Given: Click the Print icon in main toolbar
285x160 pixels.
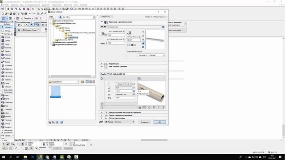Looking at the screenshot, I should pyautogui.click(x=14, y=14).
